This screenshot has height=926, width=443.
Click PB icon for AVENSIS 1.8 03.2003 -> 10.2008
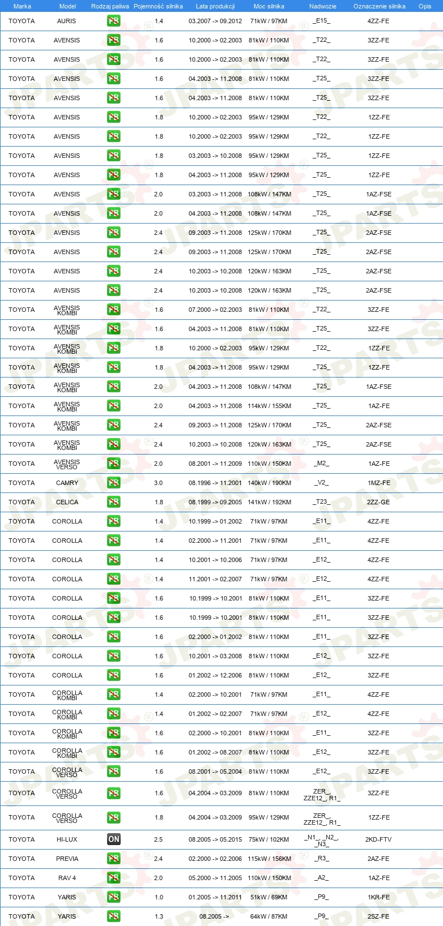114,156
